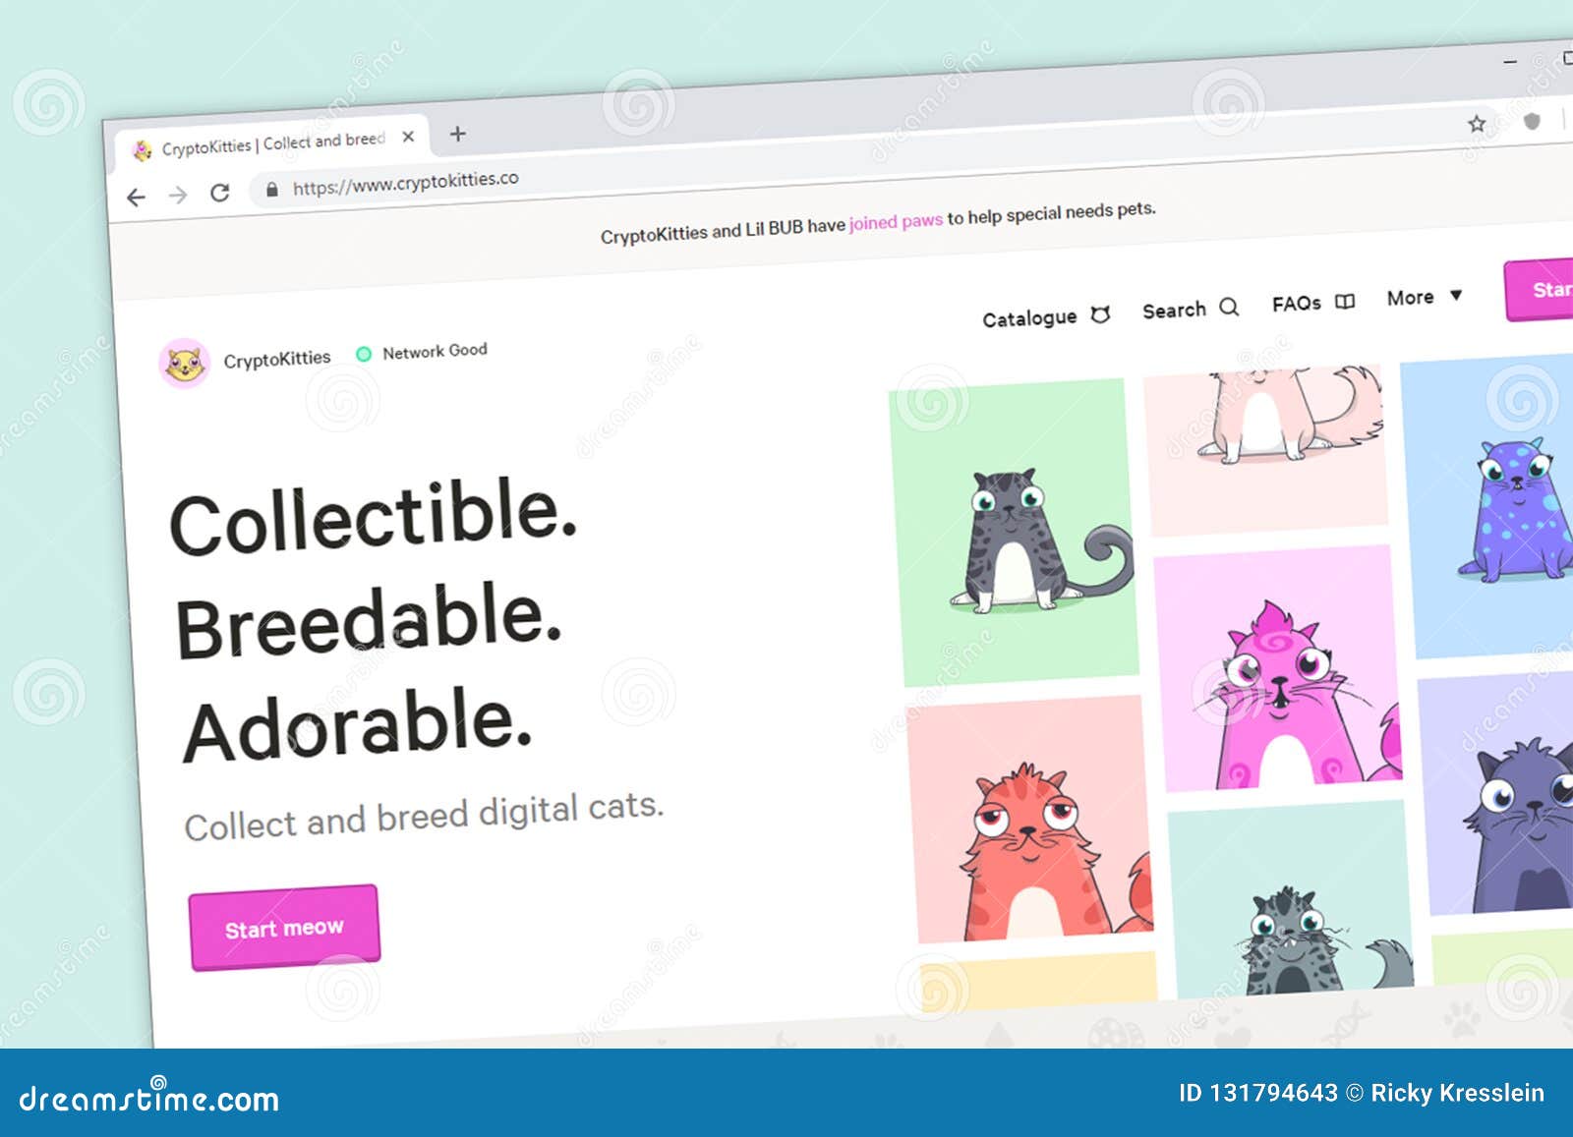Select the cryptokitties.co address bar

point(405,183)
